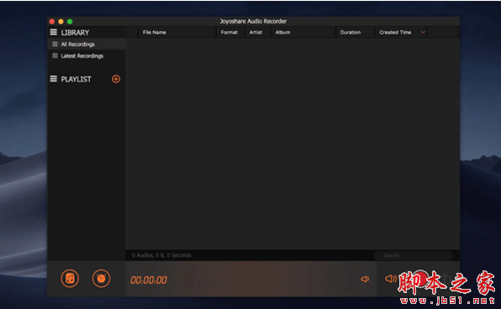Click the 00:00:00 timer display
Image resolution: width=501 pixels, height=309 pixels.
pyautogui.click(x=149, y=280)
